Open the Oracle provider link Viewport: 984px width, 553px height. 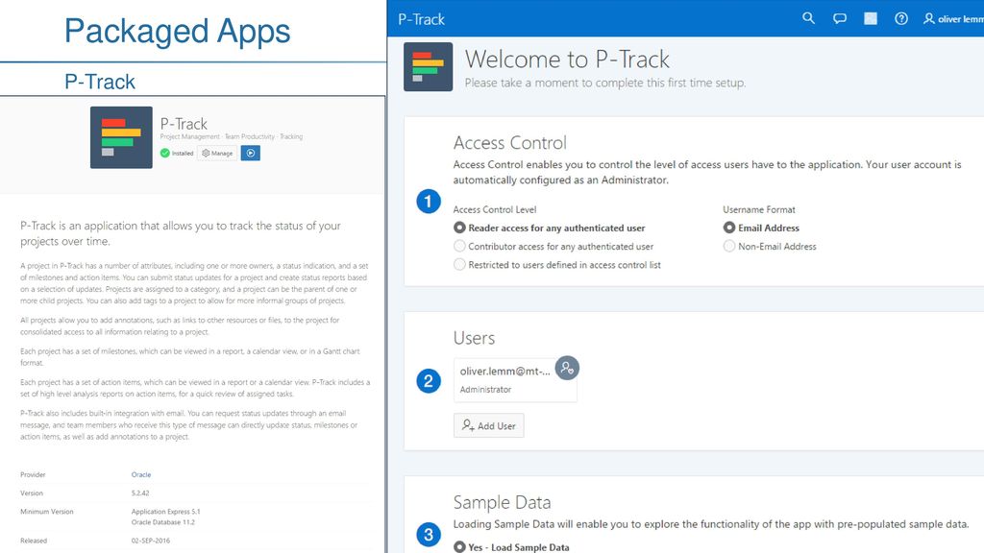141,474
